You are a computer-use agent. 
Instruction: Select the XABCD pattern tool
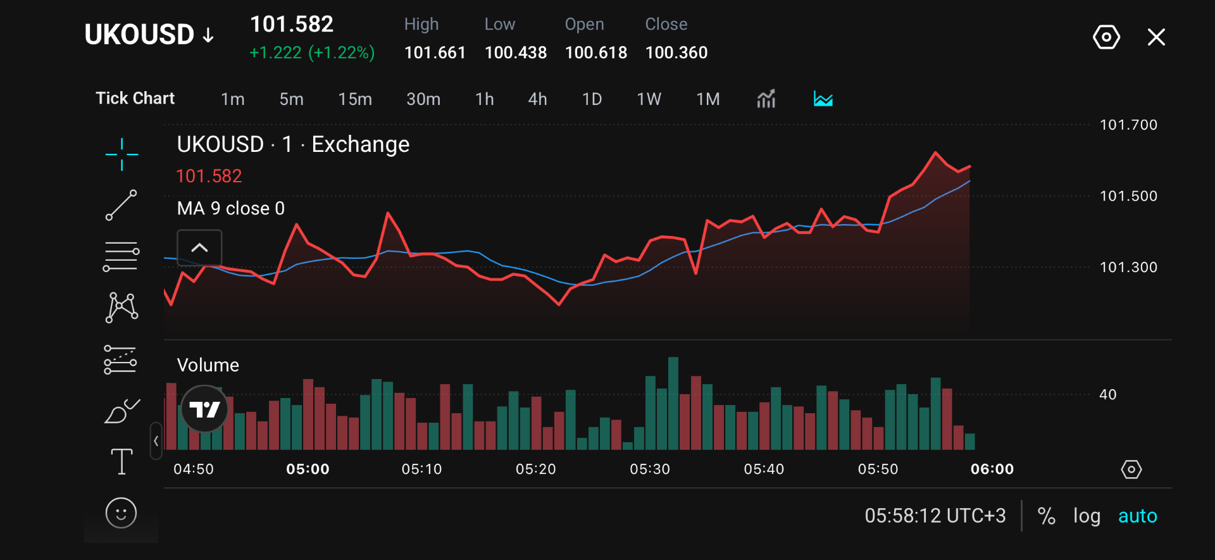coord(121,308)
